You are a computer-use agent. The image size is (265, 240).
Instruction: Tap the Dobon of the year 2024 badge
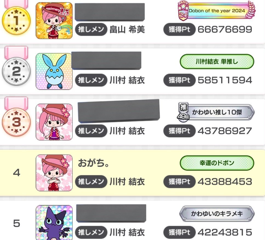(x=217, y=11)
